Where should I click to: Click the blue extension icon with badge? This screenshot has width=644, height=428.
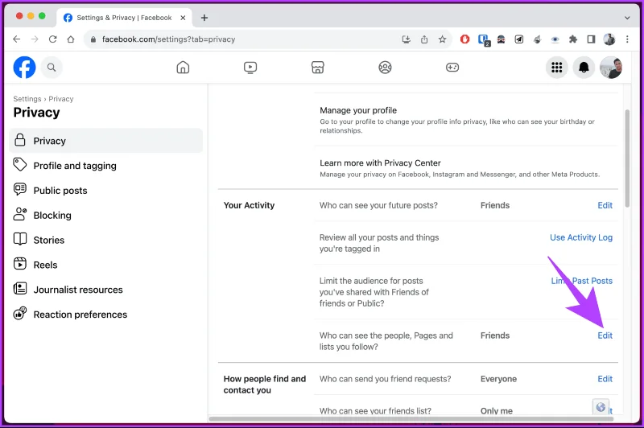(484, 39)
